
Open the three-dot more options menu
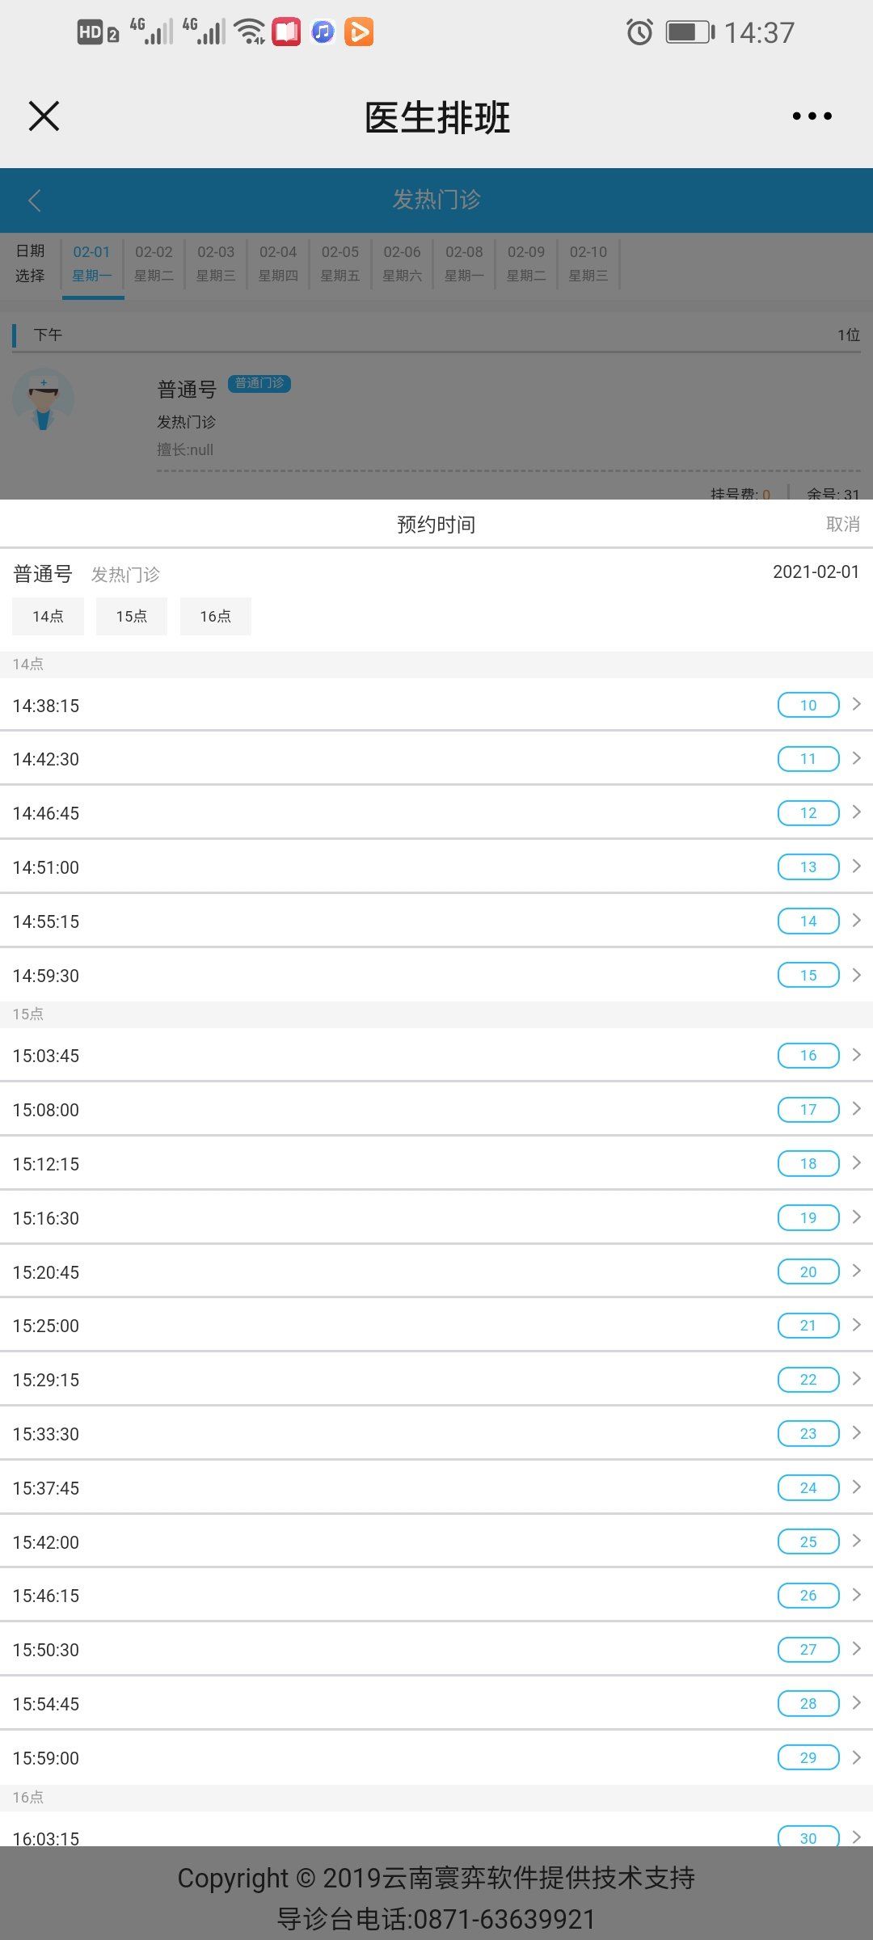tap(812, 116)
